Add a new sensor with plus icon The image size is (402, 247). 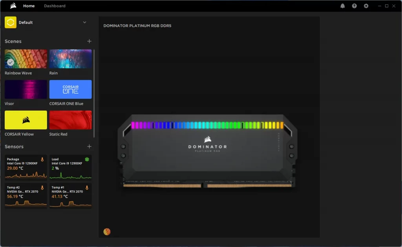tap(89, 146)
